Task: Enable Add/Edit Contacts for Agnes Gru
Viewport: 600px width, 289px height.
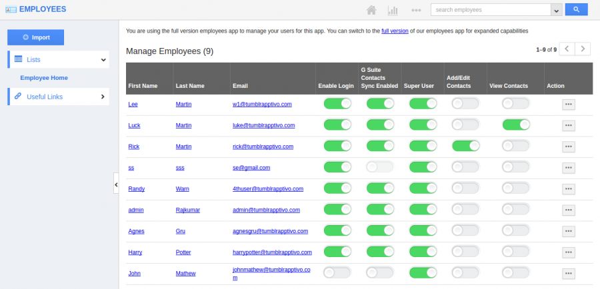Action: point(466,230)
